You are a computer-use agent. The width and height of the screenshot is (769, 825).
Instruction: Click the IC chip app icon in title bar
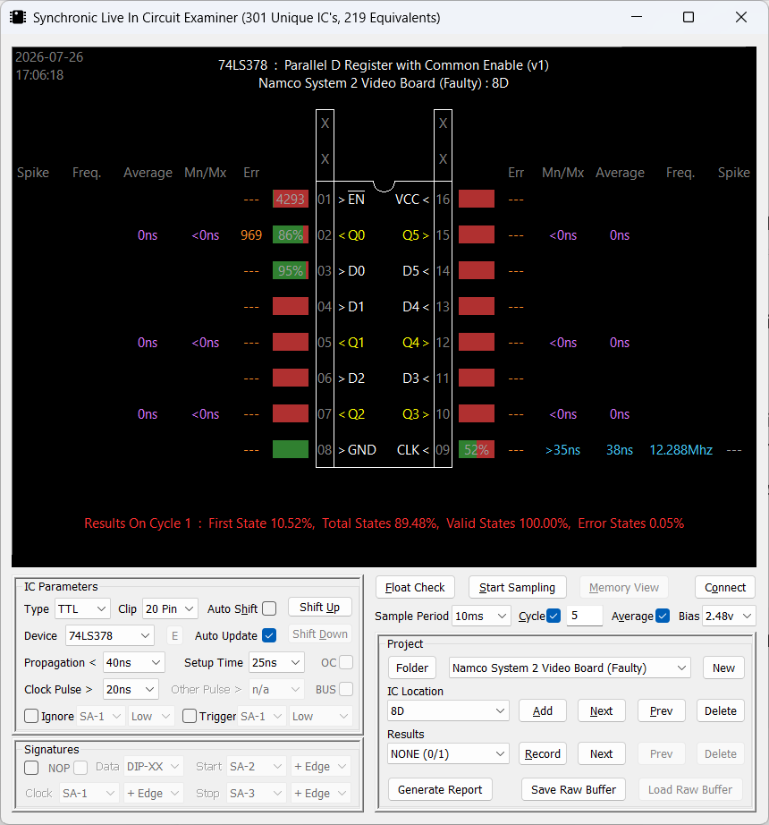pos(18,17)
